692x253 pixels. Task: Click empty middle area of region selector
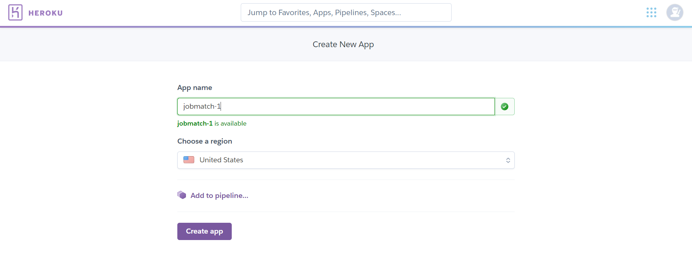360,160
